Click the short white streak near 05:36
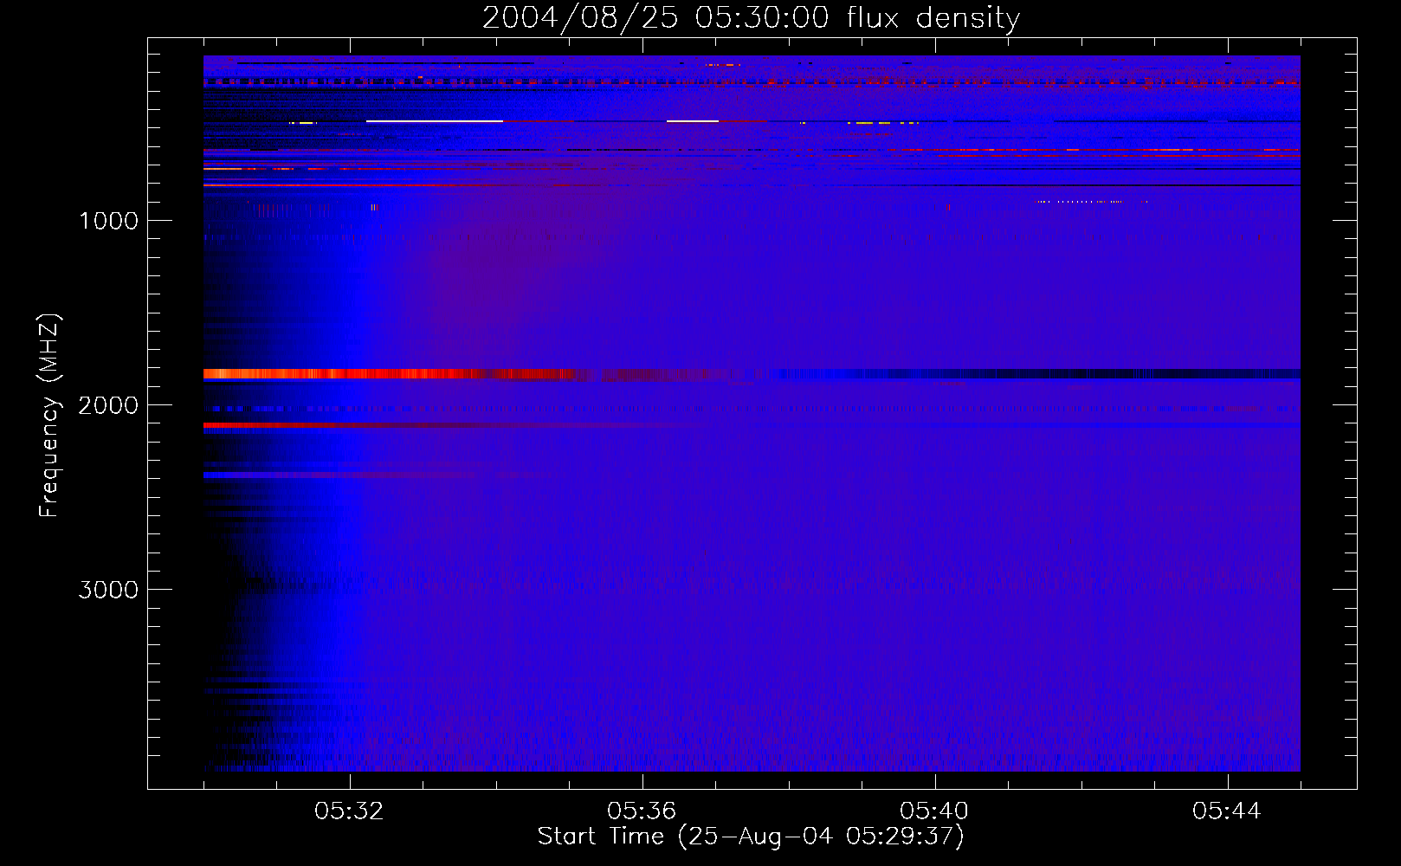The height and width of the screenshot is (866, 1401). [x=693, y=121]
